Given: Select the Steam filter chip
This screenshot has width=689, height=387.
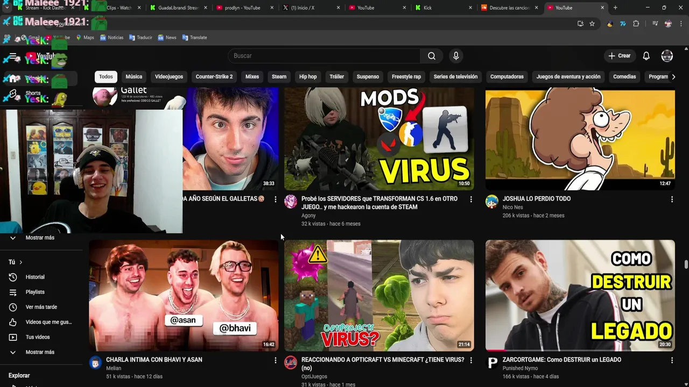Looking at the screenshot, I should pos(279,77).
